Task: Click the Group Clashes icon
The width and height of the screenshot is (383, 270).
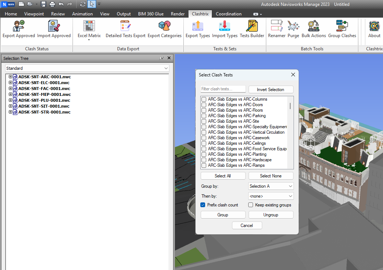Action: click(342, 26)
